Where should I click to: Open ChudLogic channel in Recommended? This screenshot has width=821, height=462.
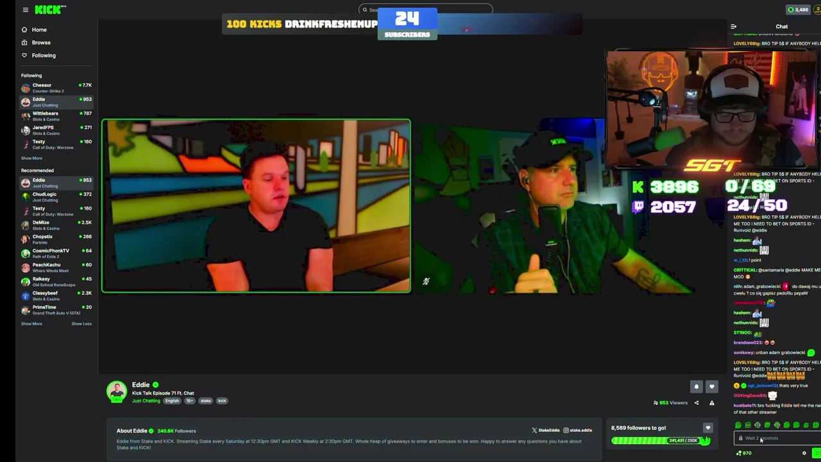click(x=56, y=197)
